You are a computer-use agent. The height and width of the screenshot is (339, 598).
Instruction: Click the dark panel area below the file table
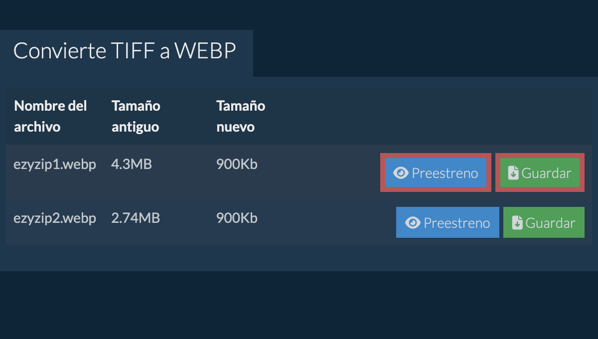[299, 258]
